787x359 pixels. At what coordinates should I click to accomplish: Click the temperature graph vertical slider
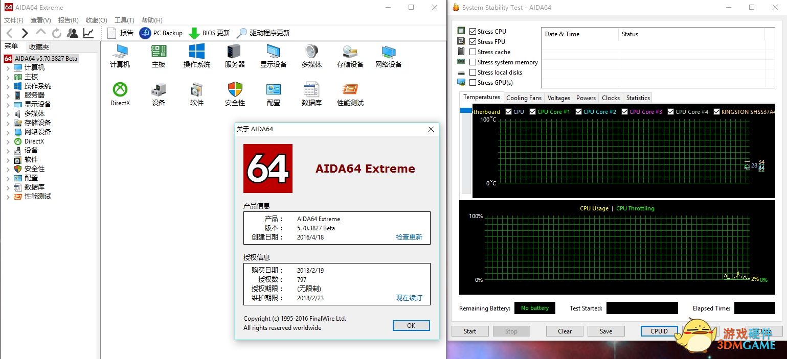coord(466,151)
